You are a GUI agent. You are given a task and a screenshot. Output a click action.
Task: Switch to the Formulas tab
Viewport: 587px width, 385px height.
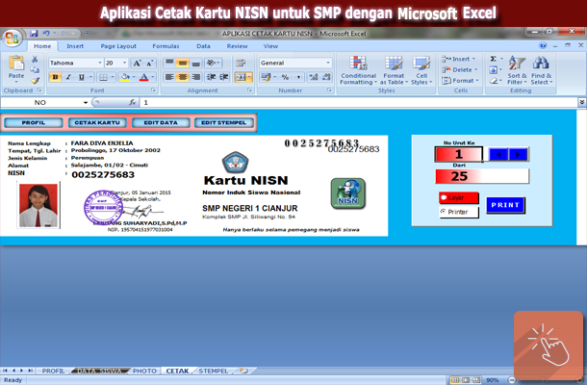pyautogui.click(x=166, y=46)
